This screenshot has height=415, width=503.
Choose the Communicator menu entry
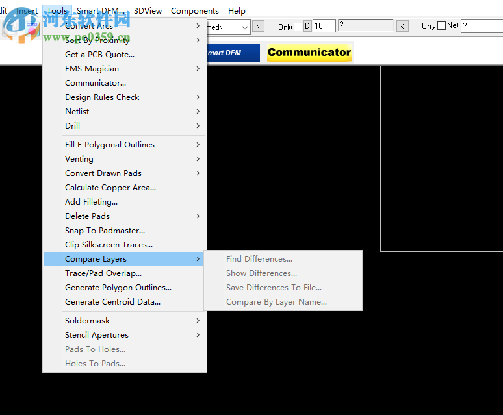[125, 83]
